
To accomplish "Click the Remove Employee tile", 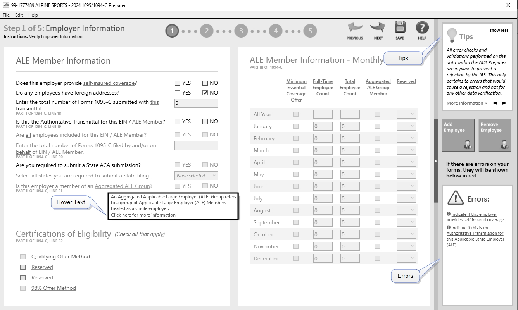I will [x=495, y=135].
